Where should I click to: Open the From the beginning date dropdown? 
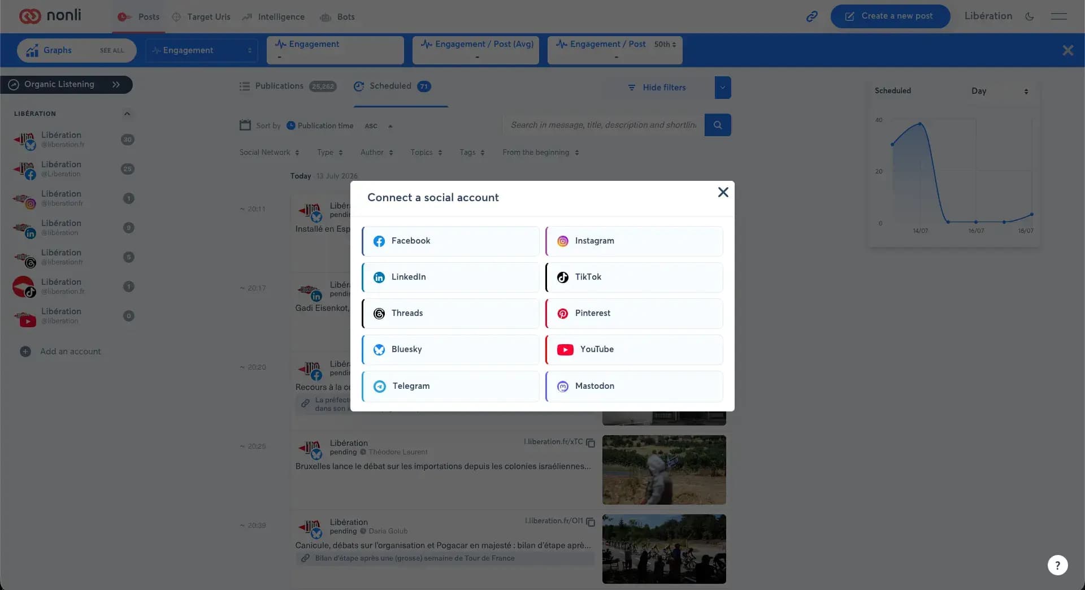pyautogui.click(x=540, y=153)
